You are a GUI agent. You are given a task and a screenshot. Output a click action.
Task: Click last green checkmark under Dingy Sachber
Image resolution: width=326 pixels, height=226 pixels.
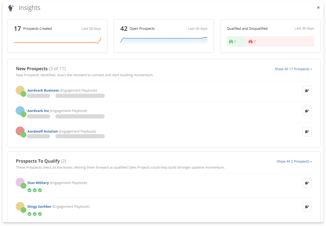pos(40,214)
